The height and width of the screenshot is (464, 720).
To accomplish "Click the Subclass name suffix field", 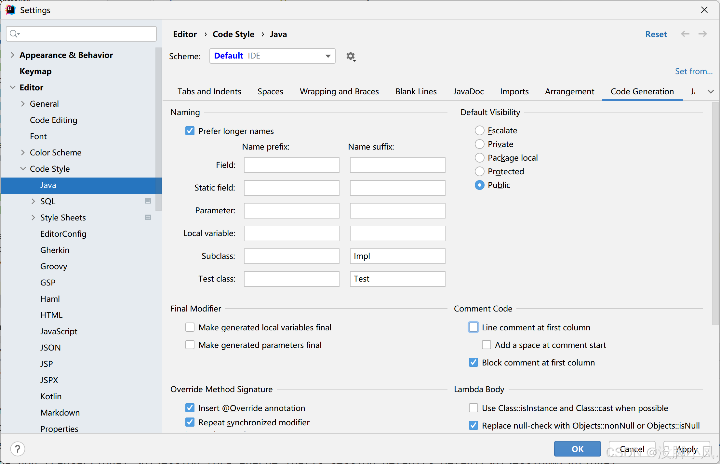I will click(x=397, y=256).
